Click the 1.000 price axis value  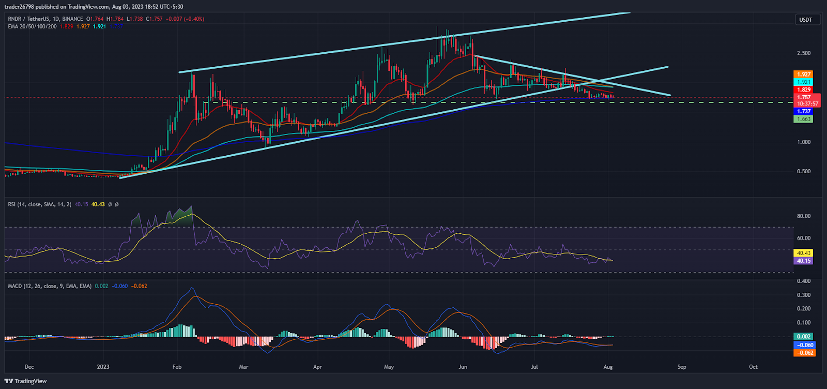(804, 142)
